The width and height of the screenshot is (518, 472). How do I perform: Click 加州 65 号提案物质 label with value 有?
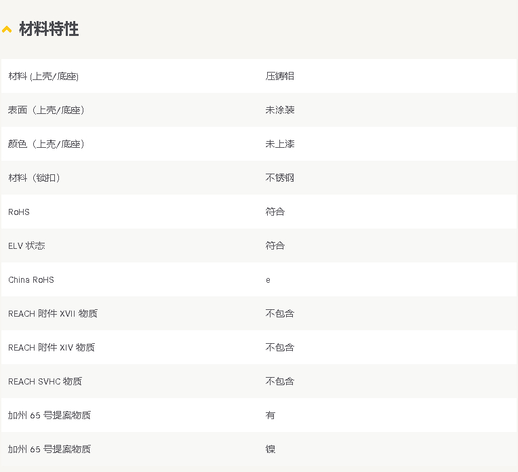click(x=49, y=416)
